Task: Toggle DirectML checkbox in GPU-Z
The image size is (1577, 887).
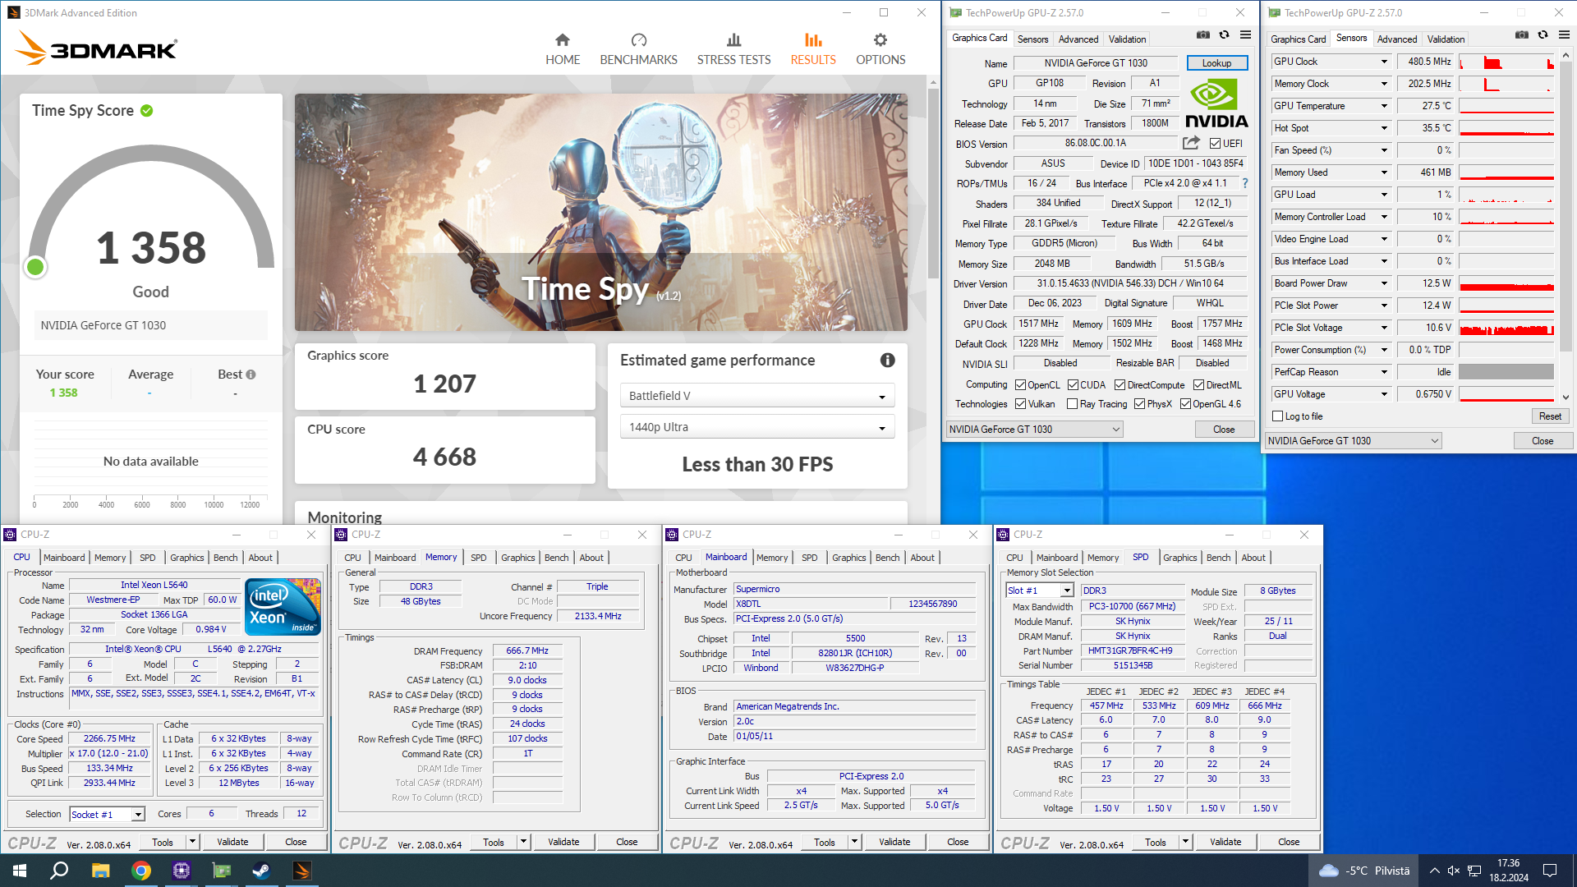Action: tap(1198, 385)
